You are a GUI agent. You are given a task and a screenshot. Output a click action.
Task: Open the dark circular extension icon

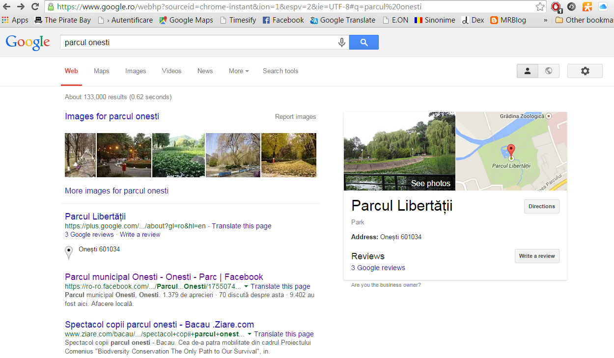[x=571, y=7]
